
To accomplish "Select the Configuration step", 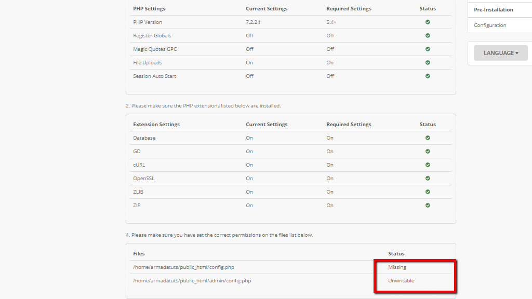I will click(490, 25).
